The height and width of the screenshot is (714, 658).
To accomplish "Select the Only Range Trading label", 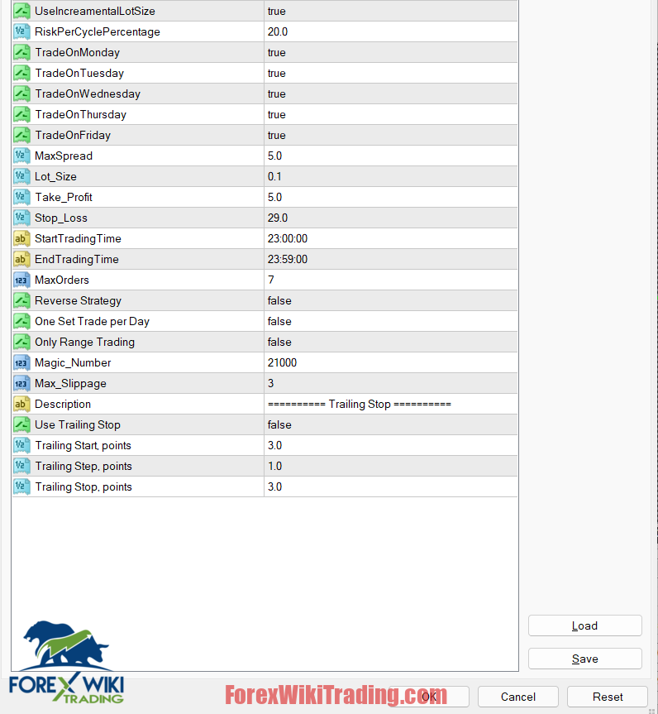I will pyautogui.click(x=84, y=342).
